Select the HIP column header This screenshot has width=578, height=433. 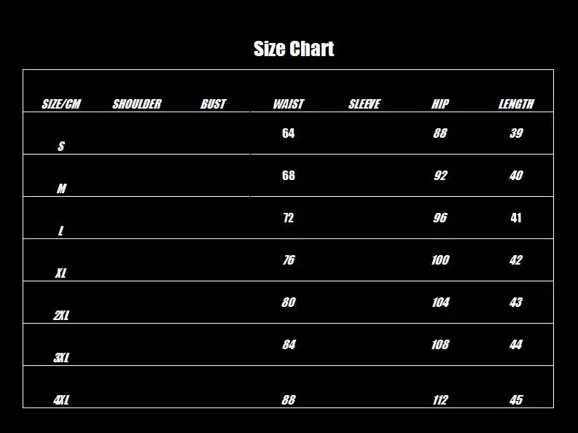point(440,104)
